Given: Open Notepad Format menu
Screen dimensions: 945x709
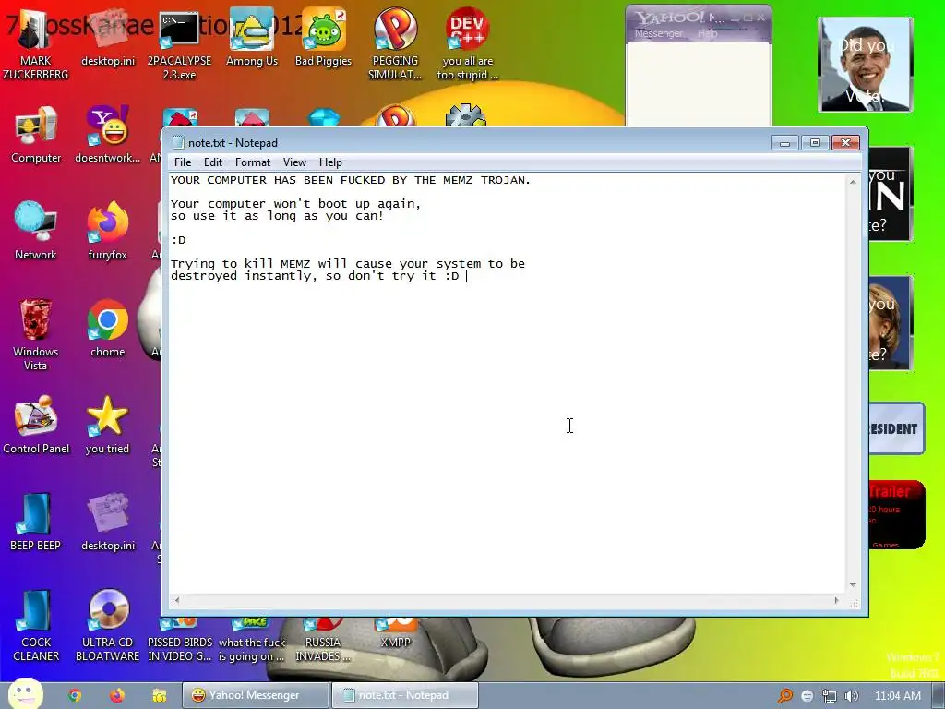Looking at the screenshot, I should coord(253,162).
